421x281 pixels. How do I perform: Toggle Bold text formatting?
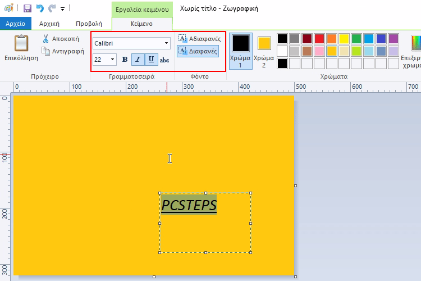[x=125, y=60]
